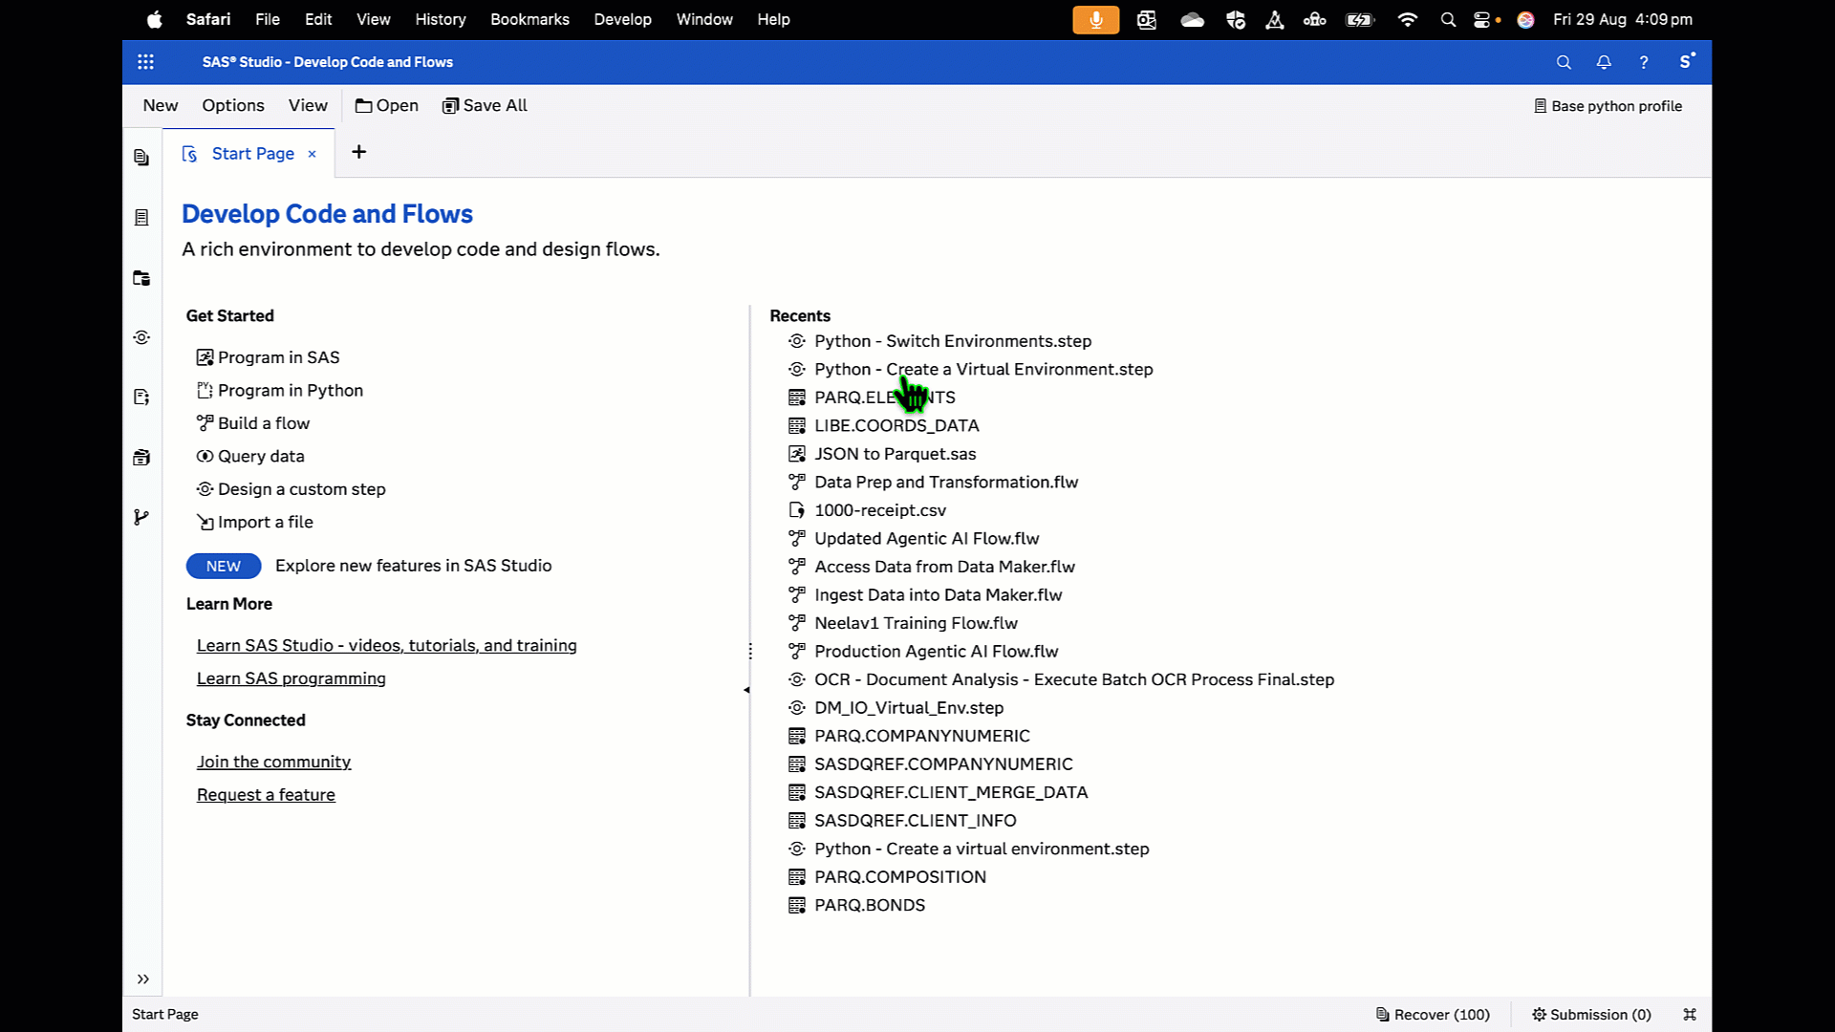Collapse the left pane with splitter arrow

(746, 690)
